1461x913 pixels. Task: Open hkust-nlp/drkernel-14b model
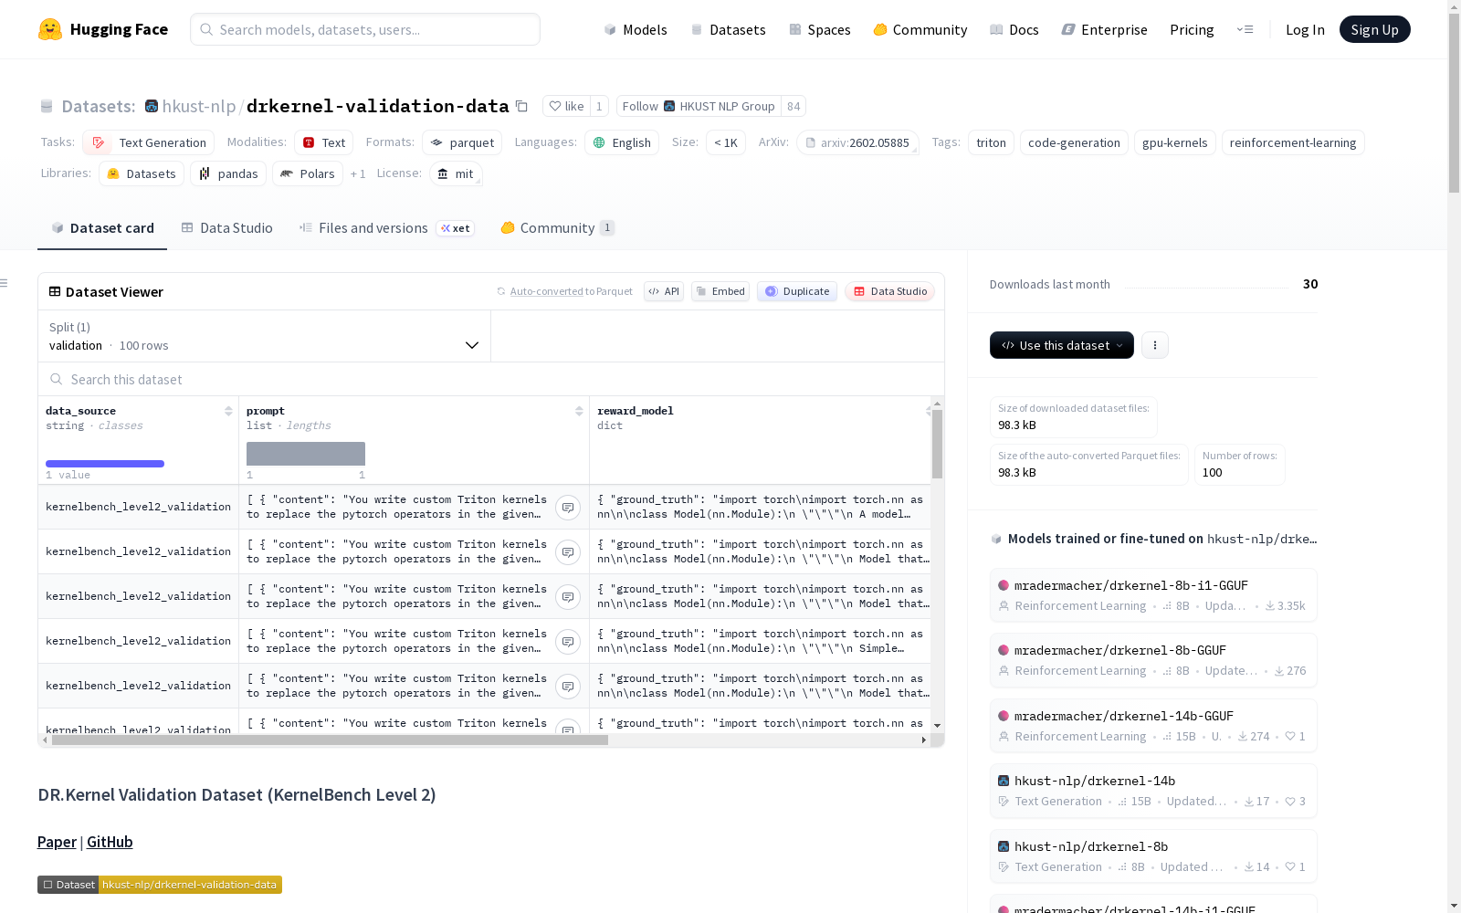tap(1153, 790)
